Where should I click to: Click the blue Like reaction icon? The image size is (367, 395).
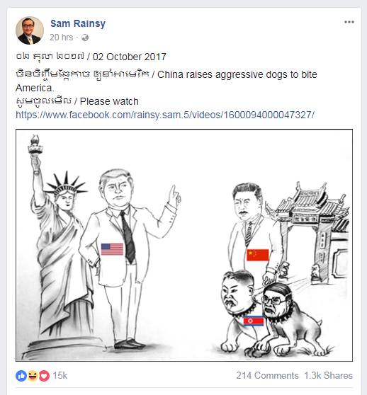click(21, 376)
